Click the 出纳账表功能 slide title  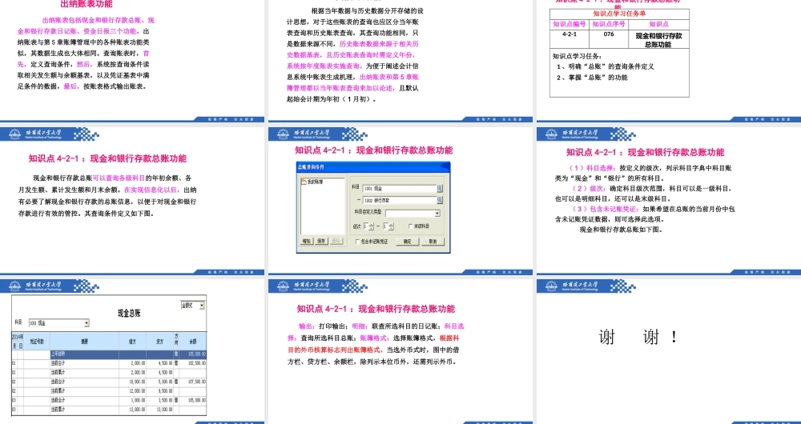pyautogui.click(x=87, y=4)
